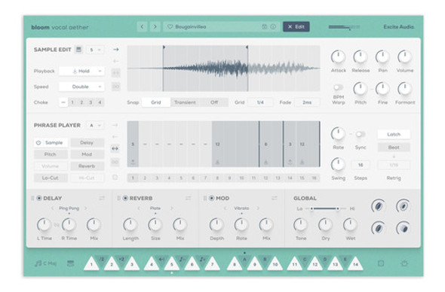Click the Excite Audio logo
The image size is (445, 292).
[x=398, y=27]
